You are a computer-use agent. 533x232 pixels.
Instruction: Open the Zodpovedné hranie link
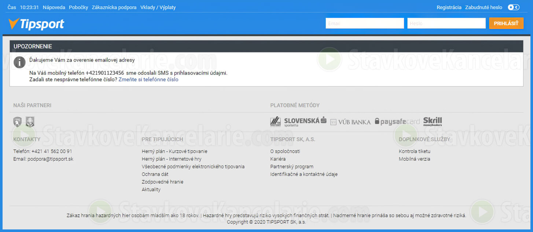[162, 182]
